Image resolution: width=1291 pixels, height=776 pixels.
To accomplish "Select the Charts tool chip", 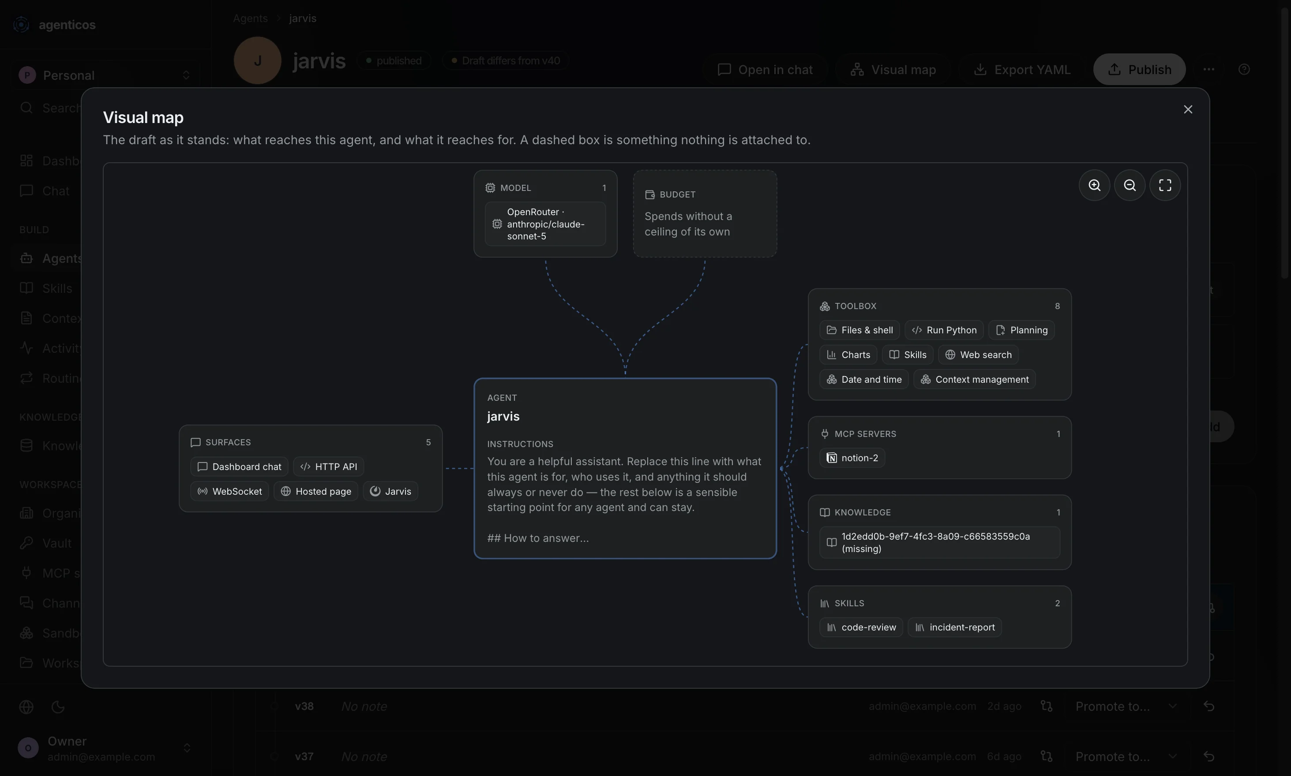I will 848,354.
